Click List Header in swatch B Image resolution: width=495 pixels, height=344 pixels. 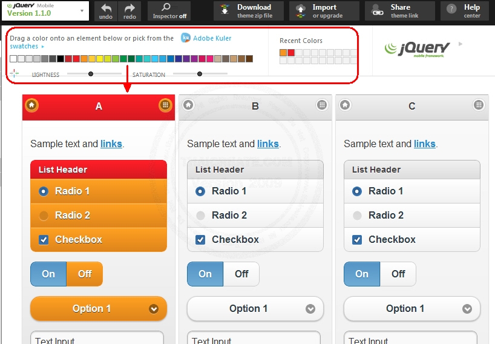pos(255,170)
